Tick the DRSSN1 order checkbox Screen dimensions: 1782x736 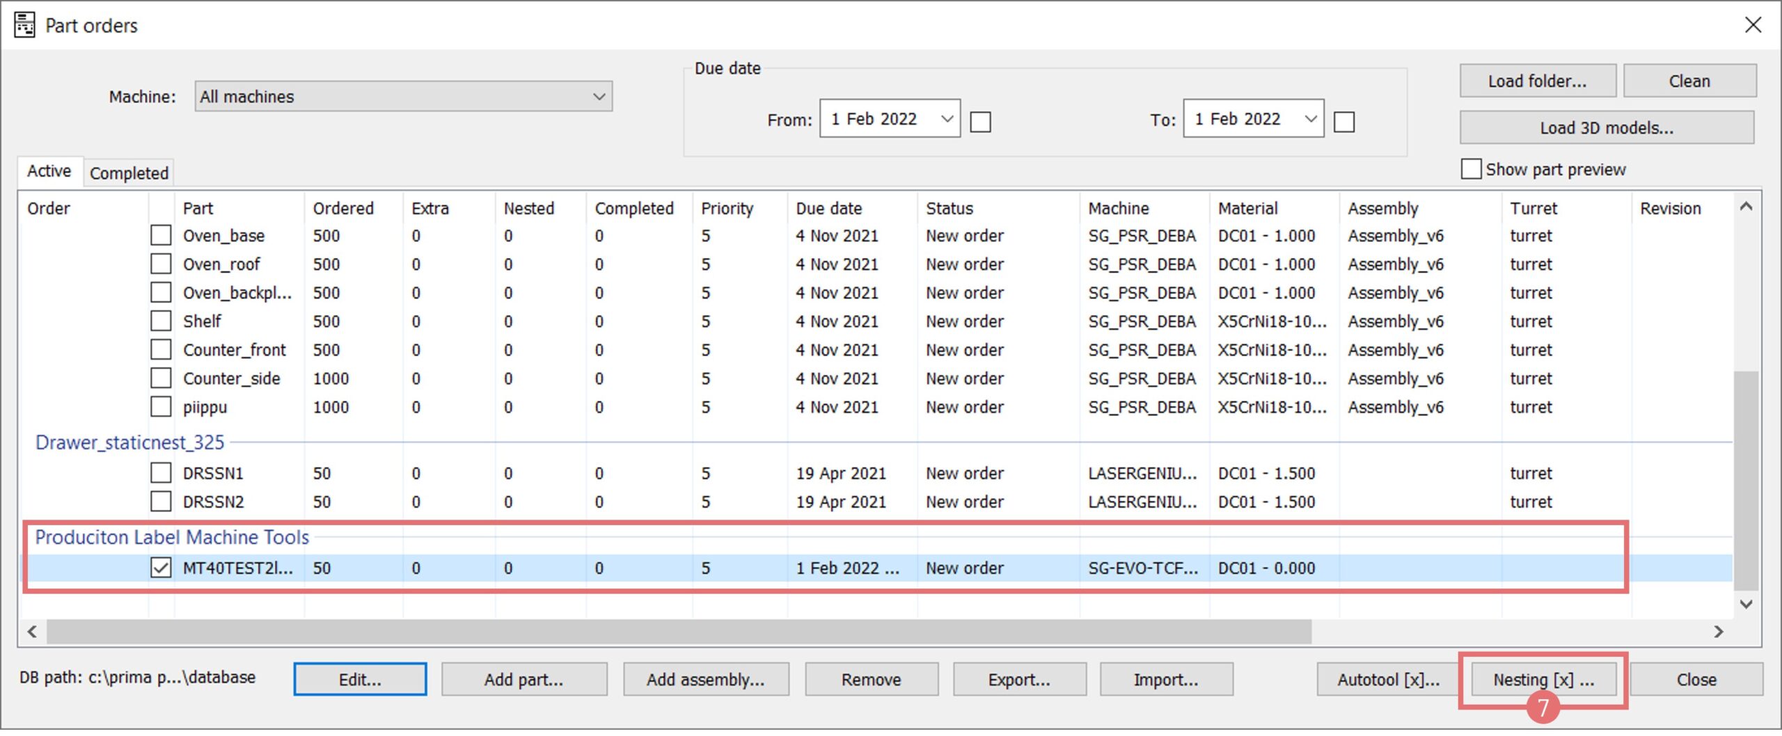[161, 473]
